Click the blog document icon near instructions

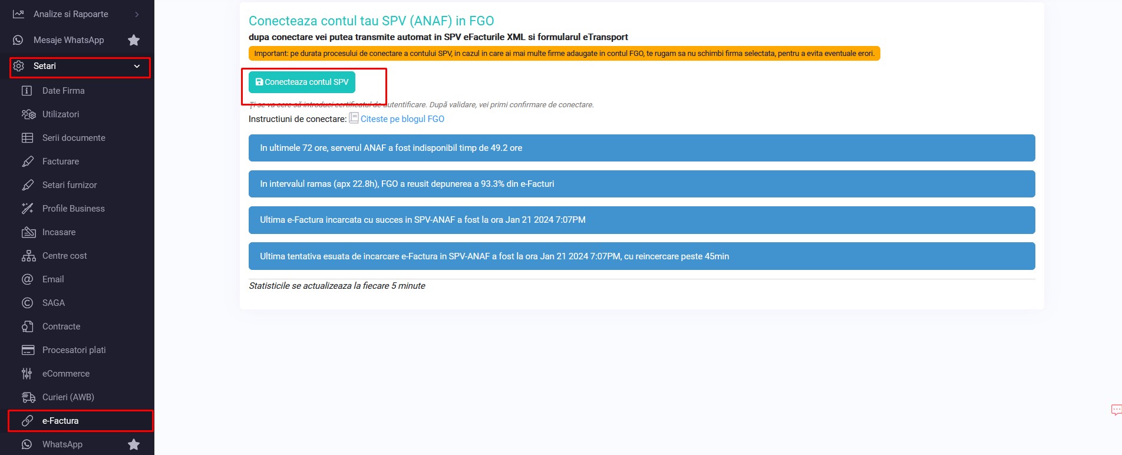pos(354,118)
